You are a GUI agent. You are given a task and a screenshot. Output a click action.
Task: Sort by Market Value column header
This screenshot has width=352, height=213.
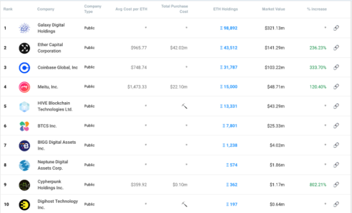273,9
